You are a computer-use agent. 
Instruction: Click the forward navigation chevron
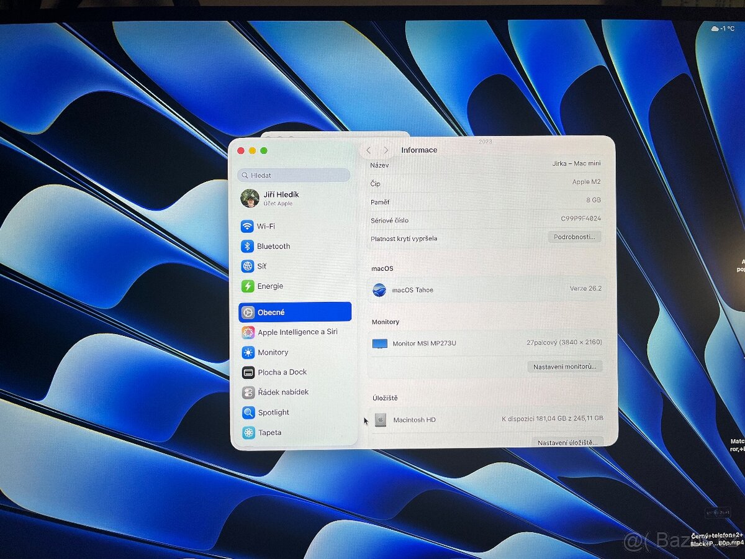pyautogui.click(x=386, y=150)
